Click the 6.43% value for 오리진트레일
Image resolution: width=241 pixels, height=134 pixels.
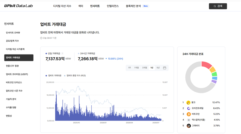216,108
